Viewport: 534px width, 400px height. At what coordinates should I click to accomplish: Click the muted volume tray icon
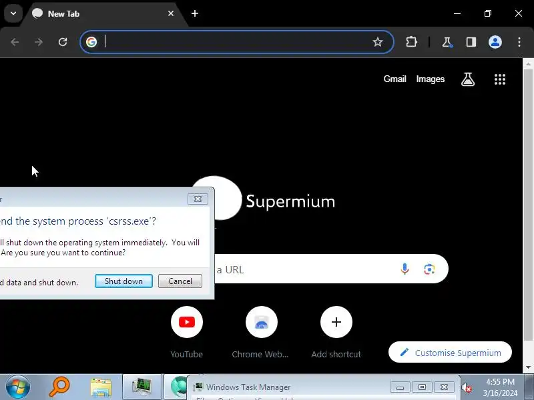coord(467,388)
